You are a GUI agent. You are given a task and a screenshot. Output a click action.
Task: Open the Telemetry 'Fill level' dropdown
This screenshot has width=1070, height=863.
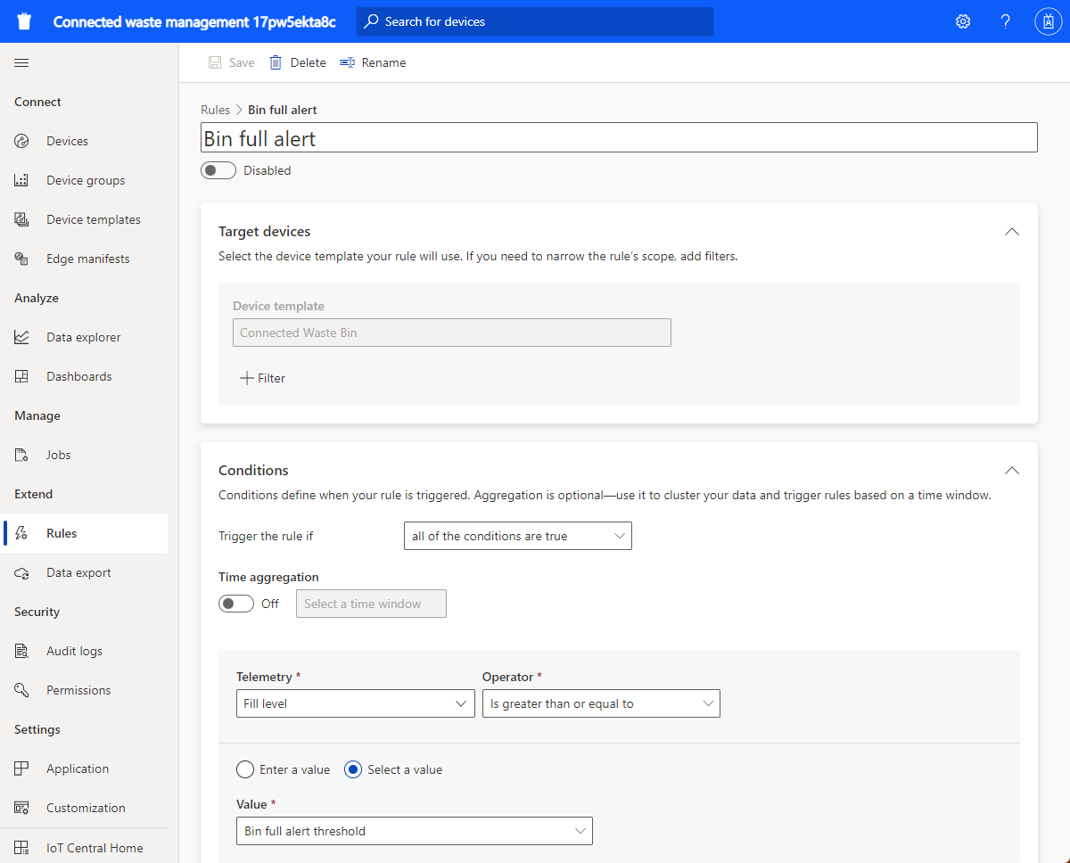pos(355,703)
